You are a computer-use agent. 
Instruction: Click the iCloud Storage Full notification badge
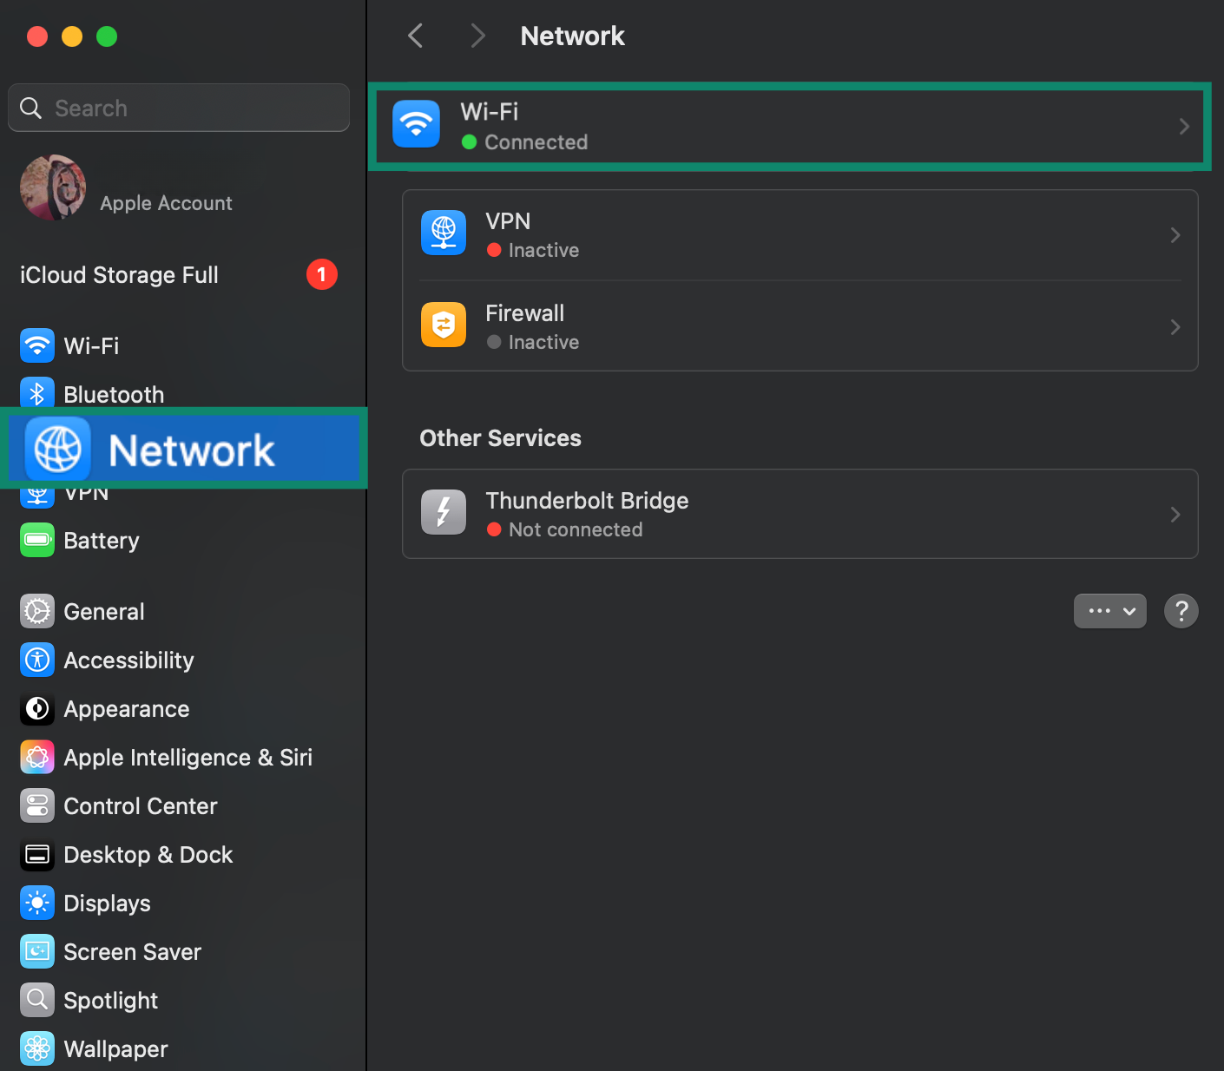(322, 274)
